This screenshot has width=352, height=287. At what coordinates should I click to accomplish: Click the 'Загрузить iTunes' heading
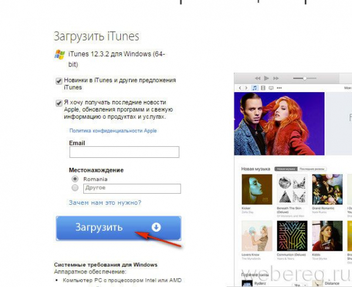click(x=96, y=37)
